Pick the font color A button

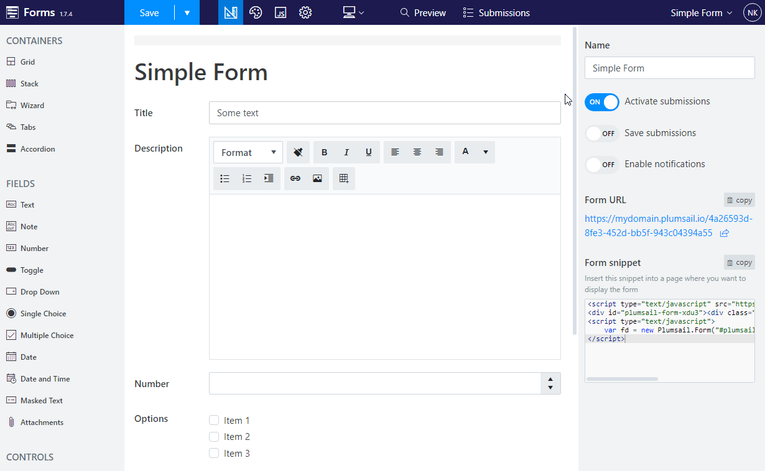(x=465, y=152)
